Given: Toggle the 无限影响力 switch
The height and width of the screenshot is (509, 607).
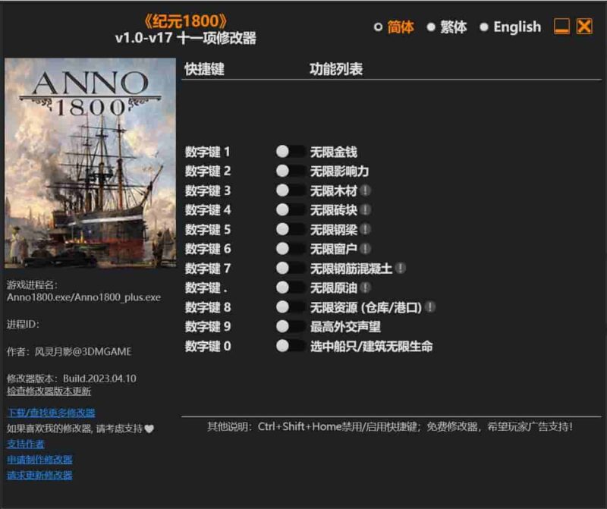Looking at the screenshot, I should tap(292, 171).
